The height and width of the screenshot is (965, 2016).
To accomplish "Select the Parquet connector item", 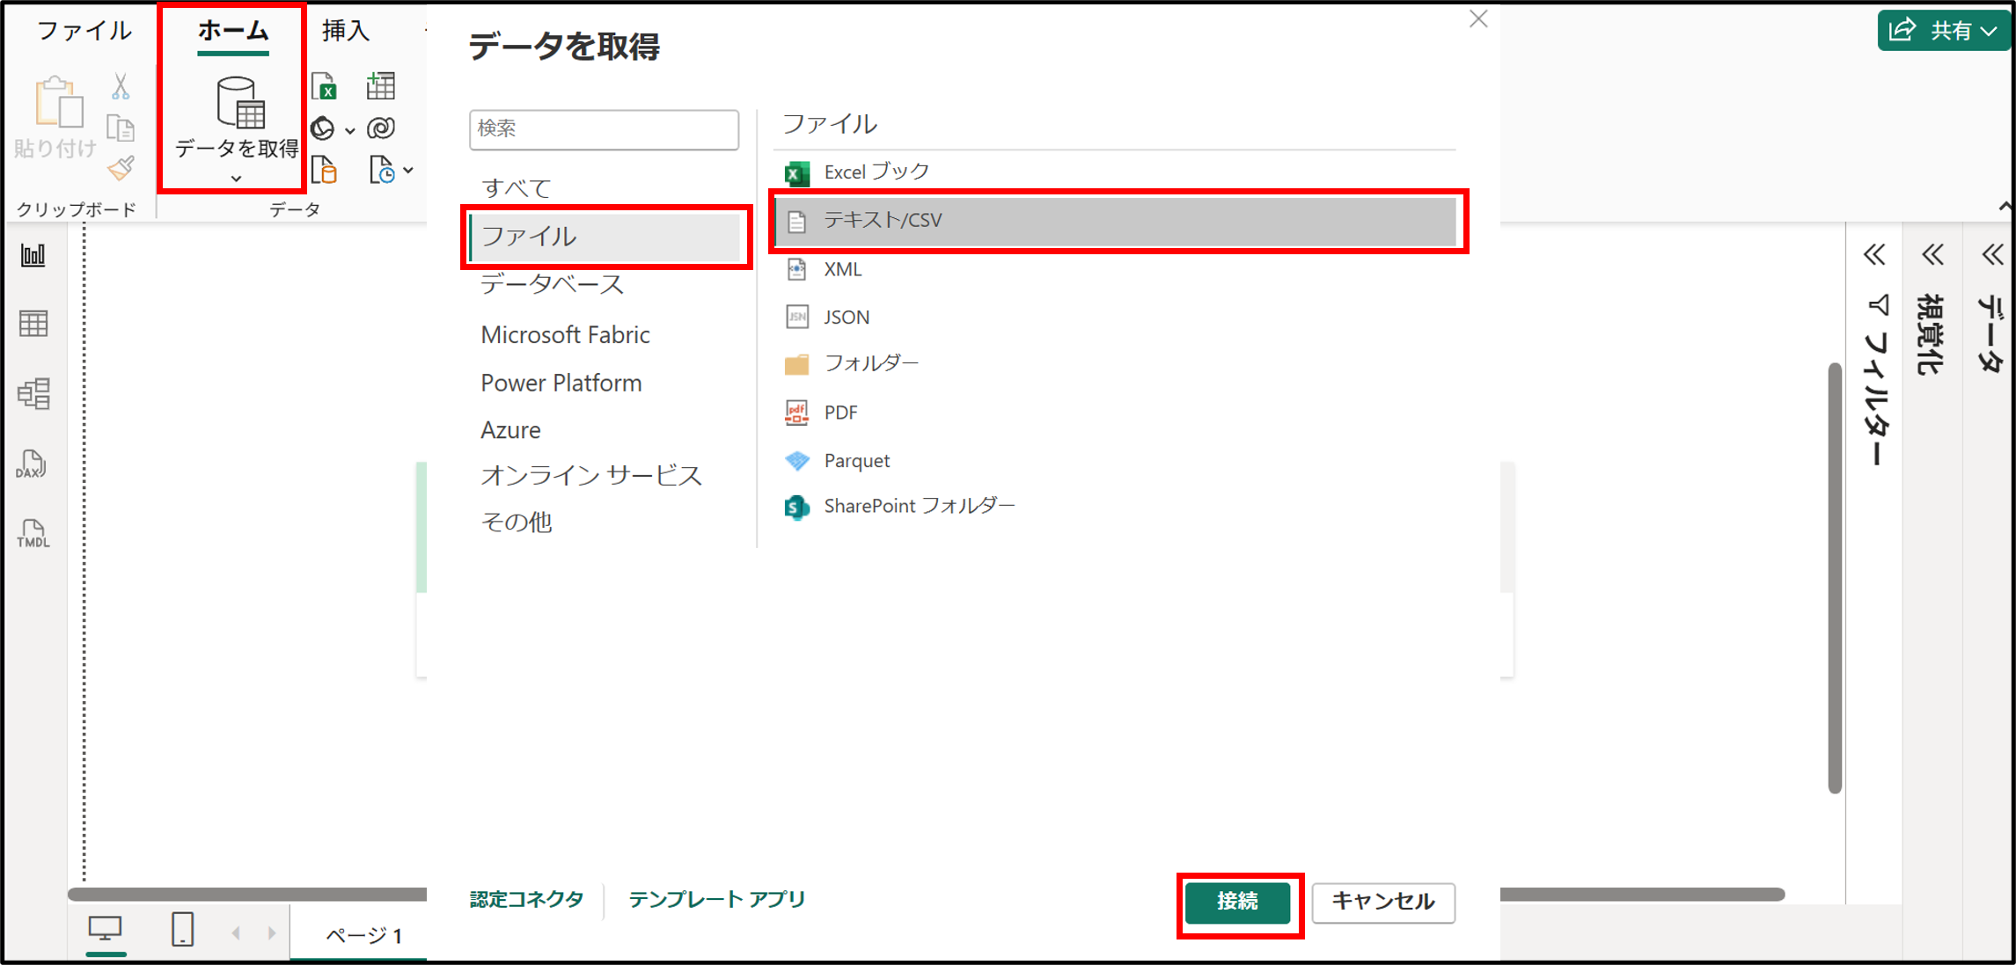I will pyautogui.click(x=856, y=460).
